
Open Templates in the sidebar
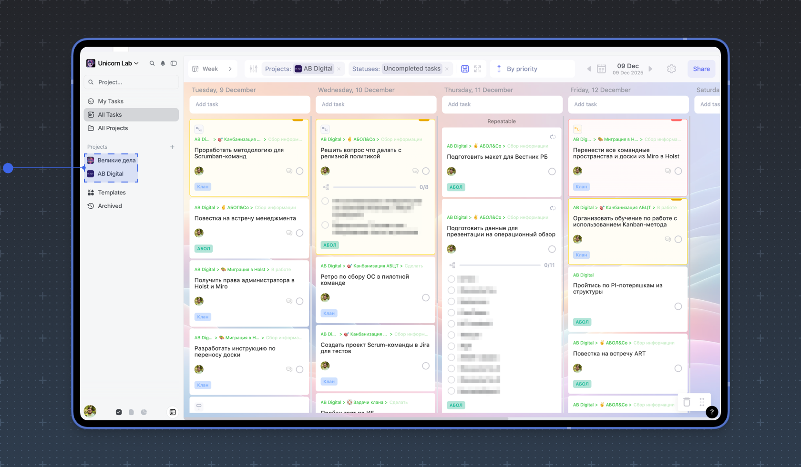coord(112,193)
